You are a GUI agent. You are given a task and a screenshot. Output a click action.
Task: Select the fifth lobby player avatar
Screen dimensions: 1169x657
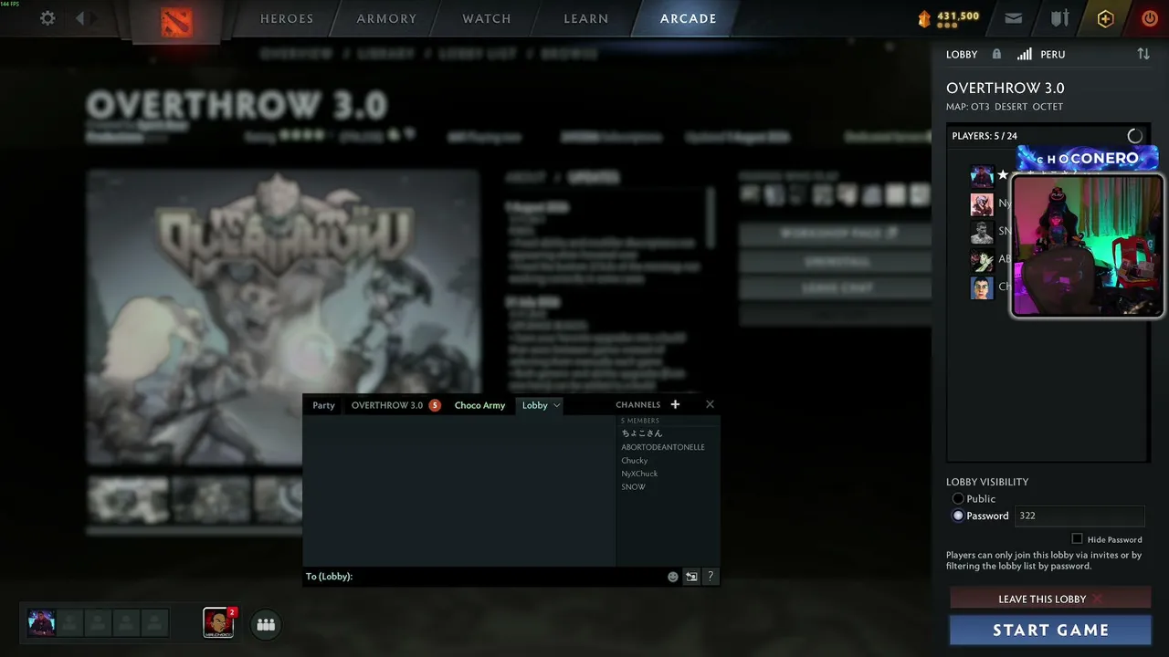click(982, 287)
